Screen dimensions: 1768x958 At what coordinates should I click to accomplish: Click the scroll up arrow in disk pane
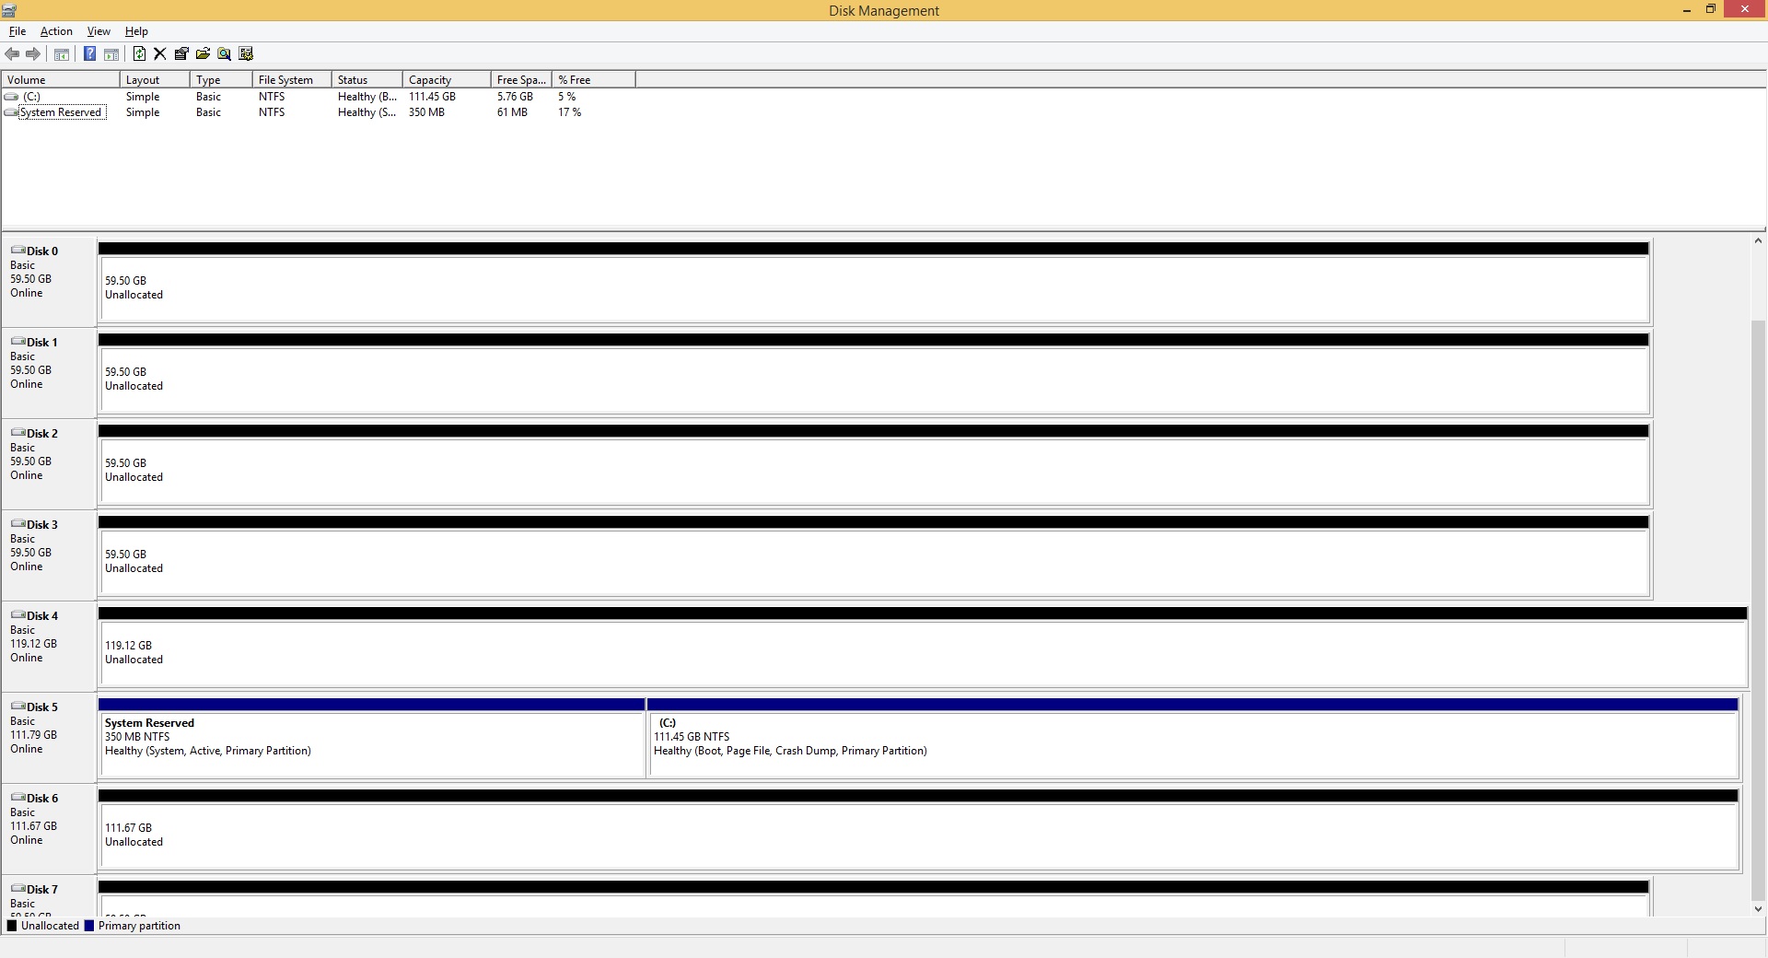pos(1758,241)
